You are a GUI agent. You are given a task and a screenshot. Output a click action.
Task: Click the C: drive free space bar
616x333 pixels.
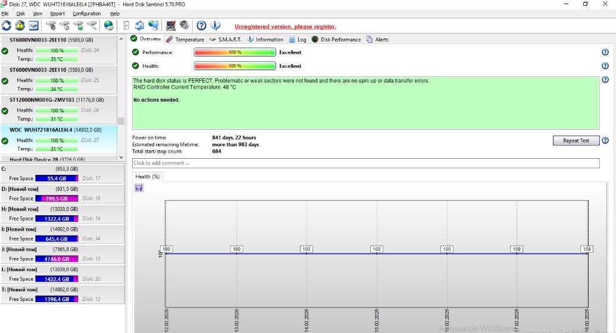[57, 178]
